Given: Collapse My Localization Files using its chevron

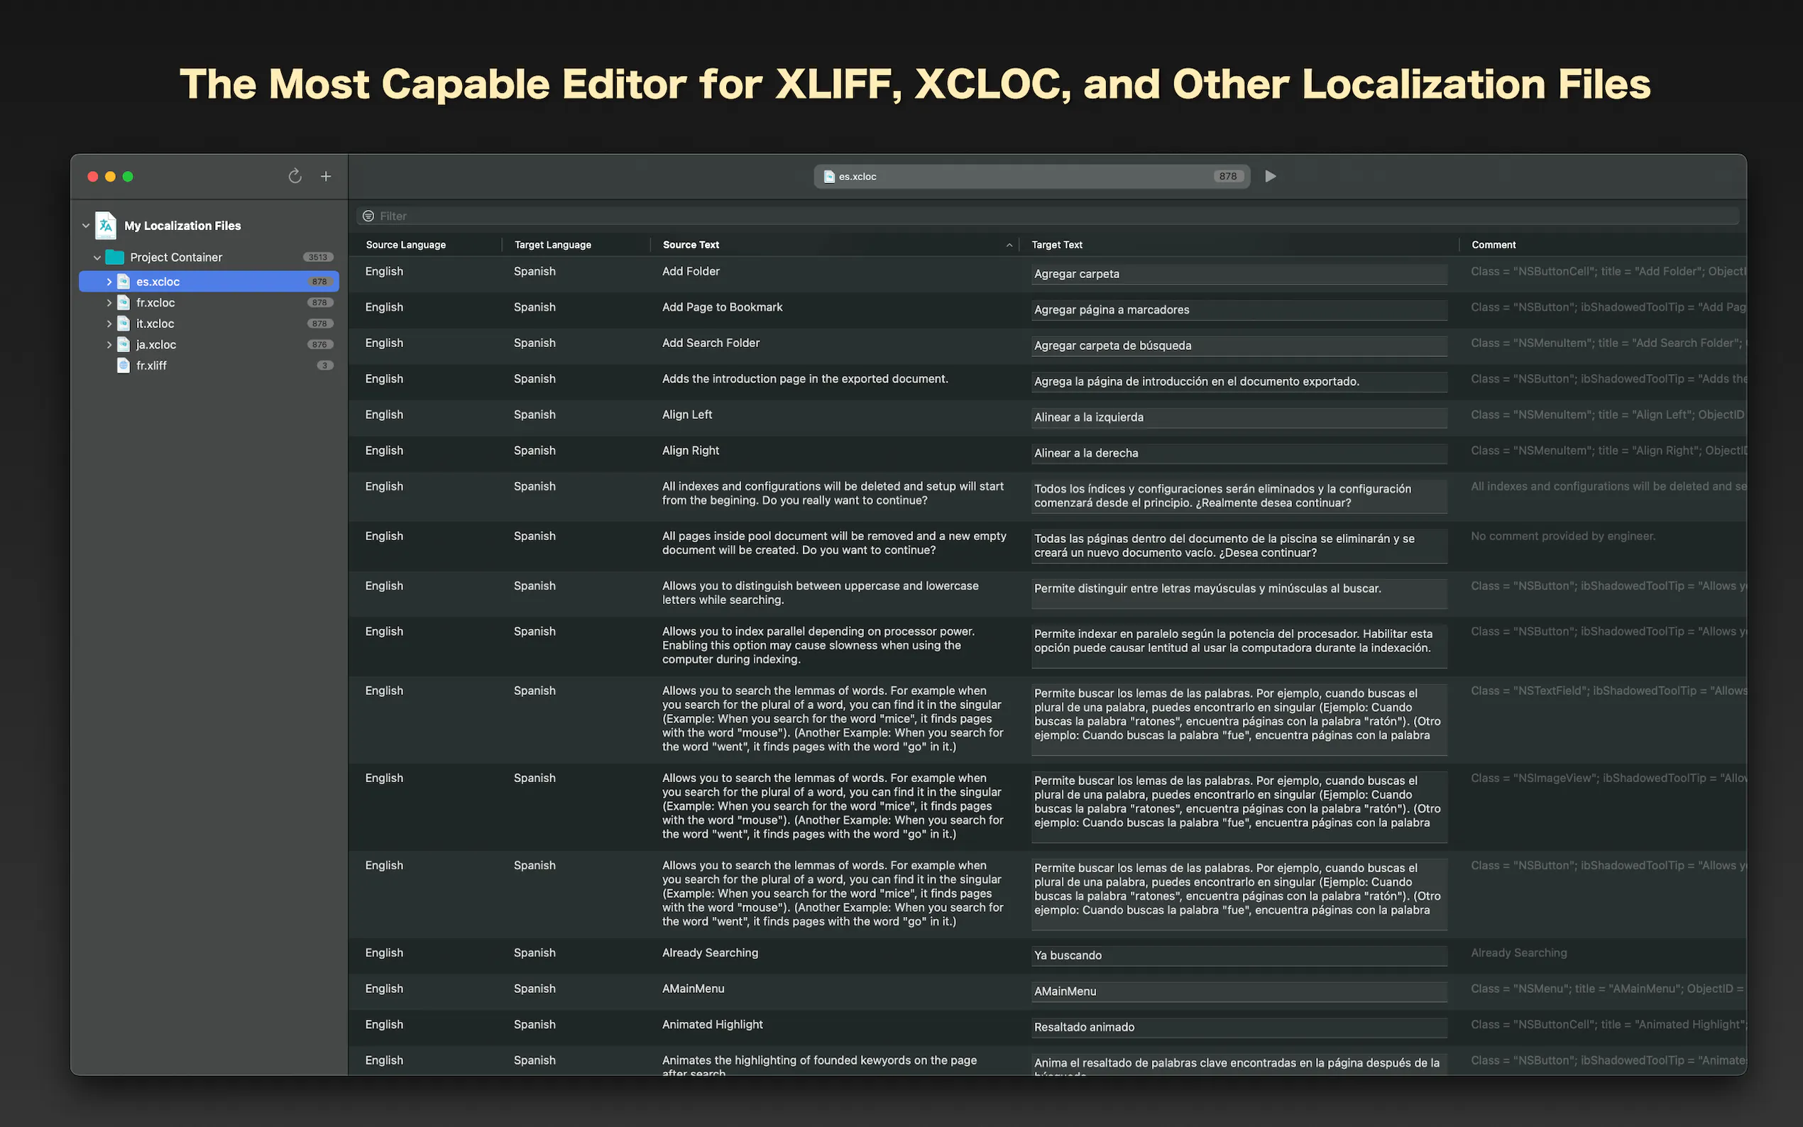Looking at the screenshot, I should [x=86, y=225].
